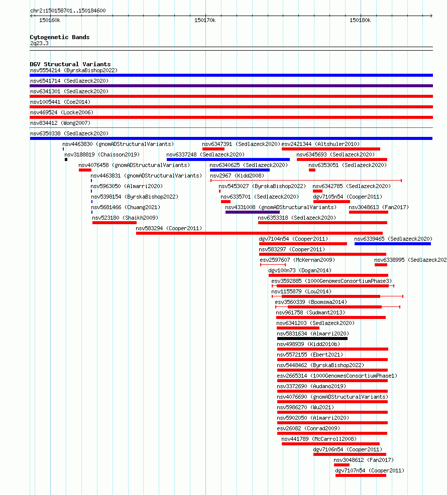
Task: Open esv26082 (Conrad2009) label
Action: point(308,428)
